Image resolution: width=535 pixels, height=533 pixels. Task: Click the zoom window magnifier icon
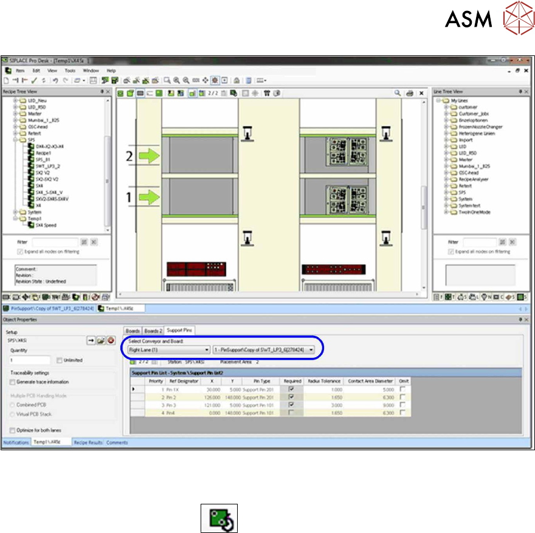point(167,80)
